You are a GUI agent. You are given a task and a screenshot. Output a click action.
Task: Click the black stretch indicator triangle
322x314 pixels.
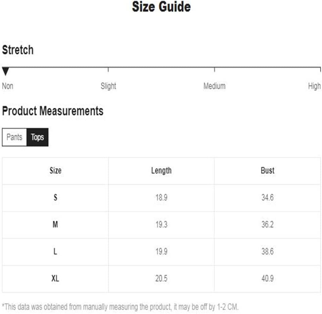coord(5,71)
